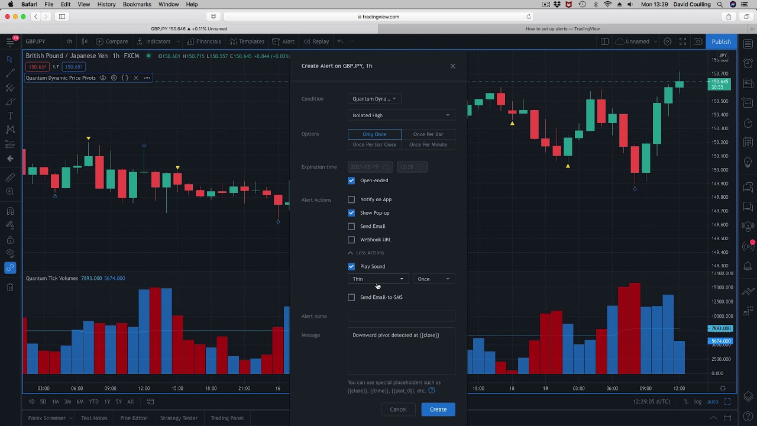Open the Isolated High dropdown
Image resolution: width=757 pixels, height=426 pixels.
coord(402,115)
